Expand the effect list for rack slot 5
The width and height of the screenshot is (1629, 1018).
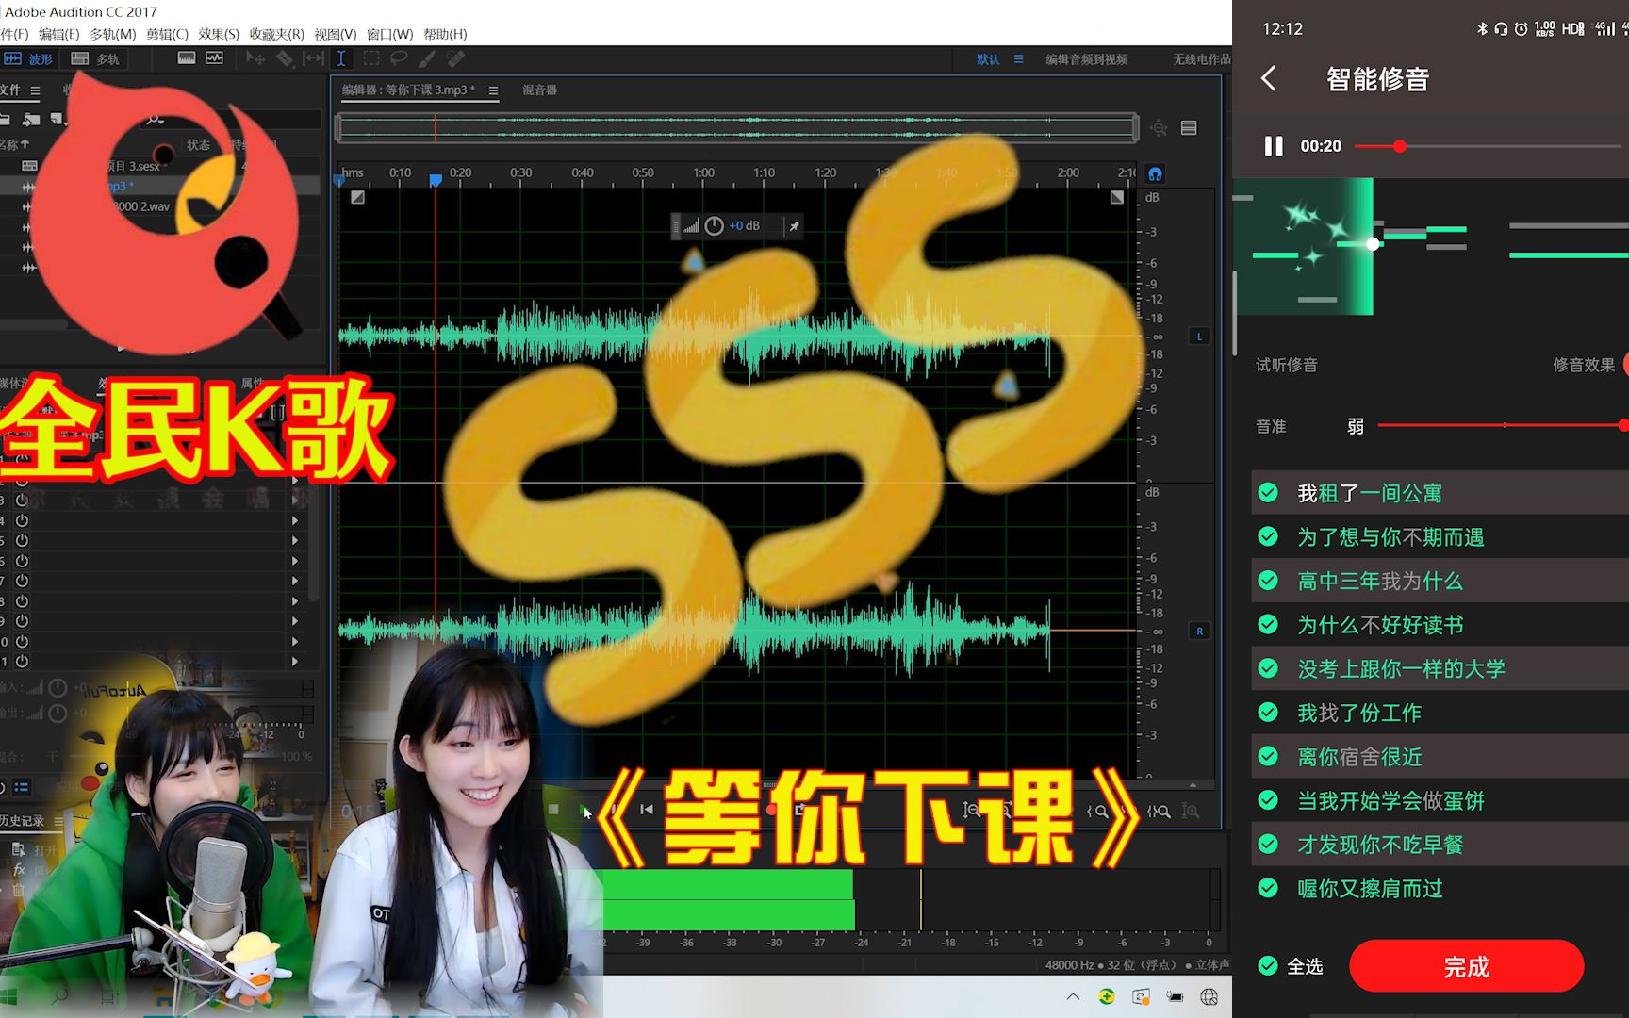(295, 541)
